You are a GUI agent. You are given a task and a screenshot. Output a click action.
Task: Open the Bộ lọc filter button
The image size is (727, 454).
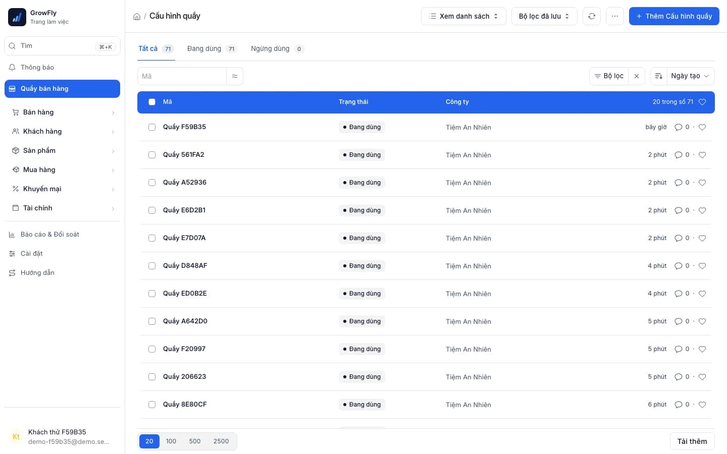click(609, 76)
